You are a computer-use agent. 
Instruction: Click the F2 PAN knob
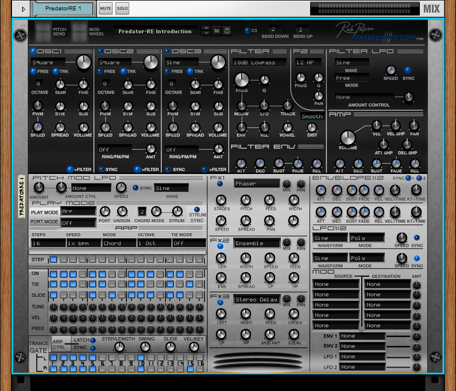[x=318, y=96]
